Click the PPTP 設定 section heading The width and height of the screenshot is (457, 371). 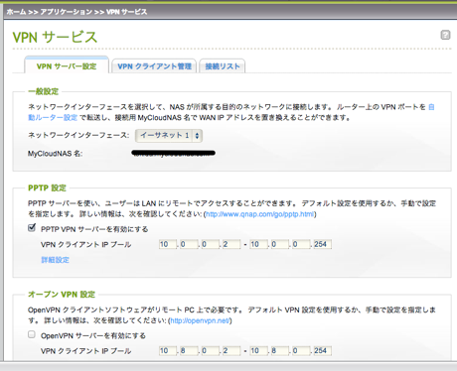click(x=47, y=187)
